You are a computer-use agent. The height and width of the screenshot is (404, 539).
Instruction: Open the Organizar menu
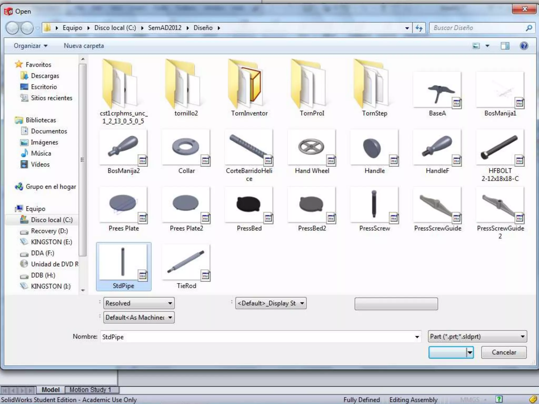pos(31,46)
